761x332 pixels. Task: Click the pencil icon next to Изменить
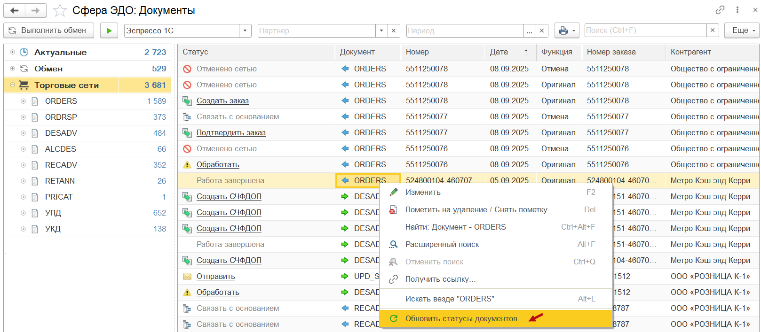(x=394, y=192)
